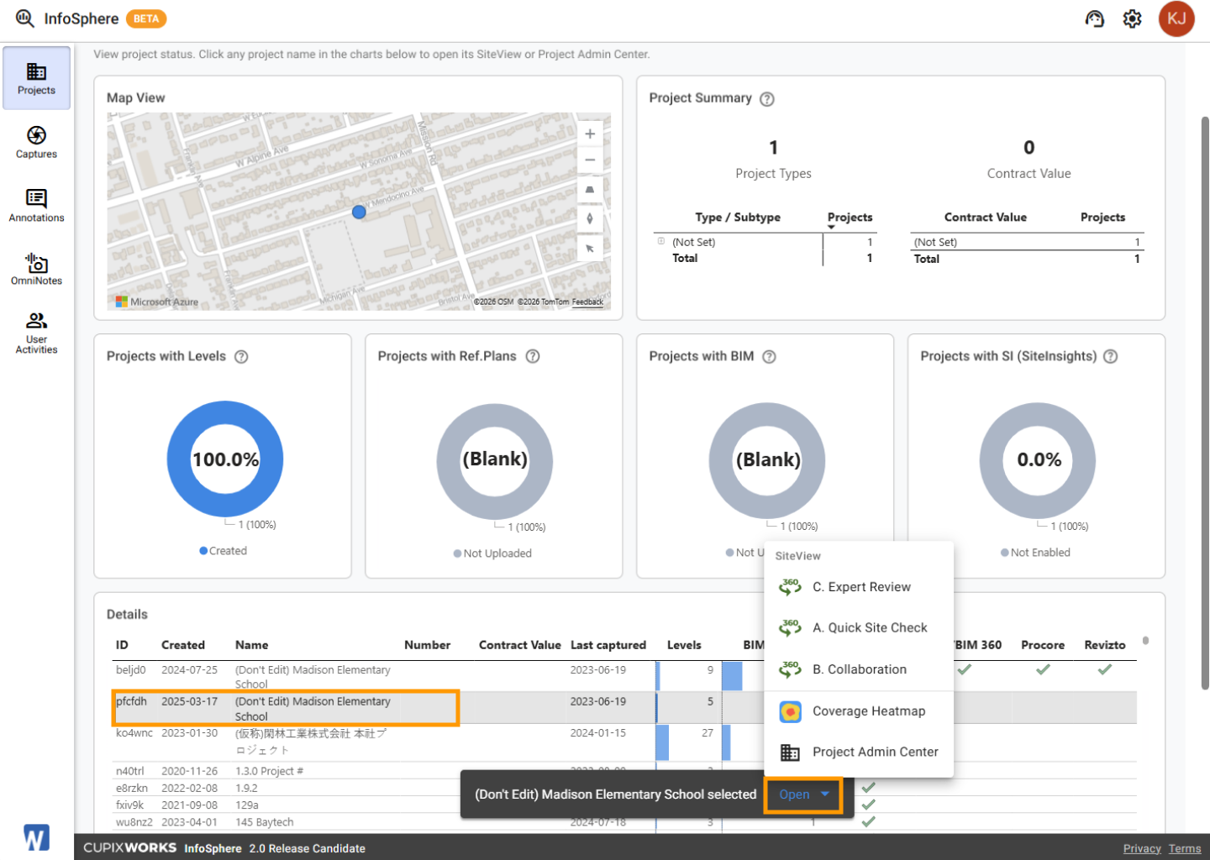This screenshot has width=1210, height=860.
Task: Show help for Projects with BIM
Action: point(769,357)
